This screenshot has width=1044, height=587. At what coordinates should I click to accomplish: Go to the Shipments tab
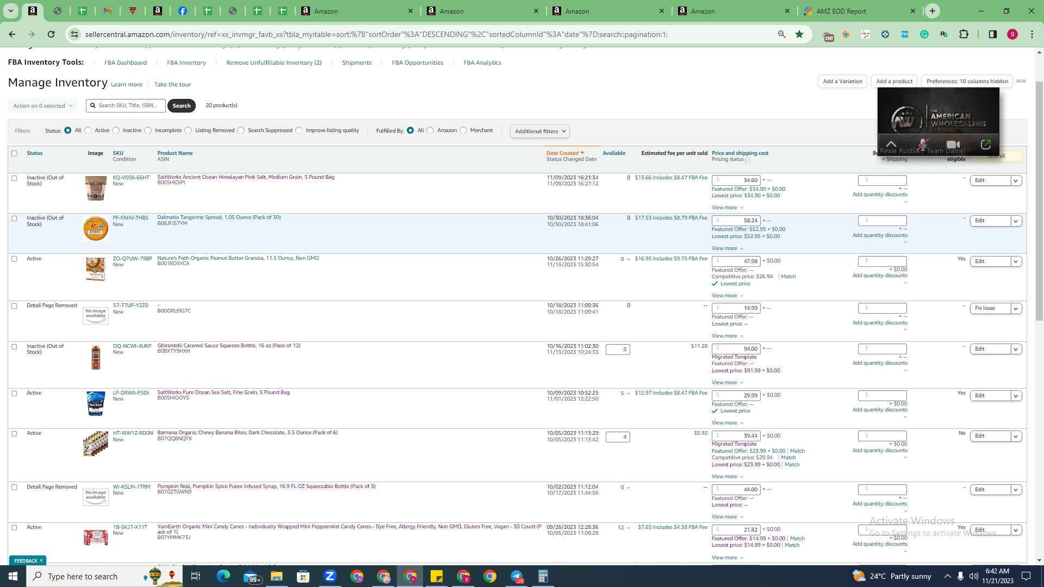tap(357, 63)
